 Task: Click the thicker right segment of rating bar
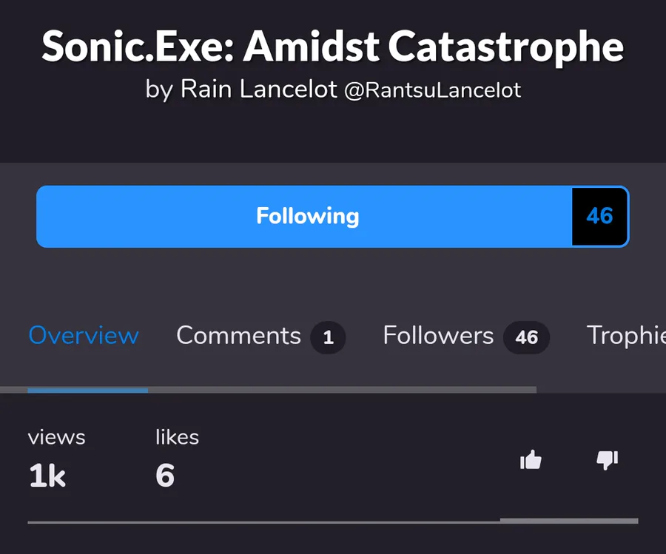point(568,521)
